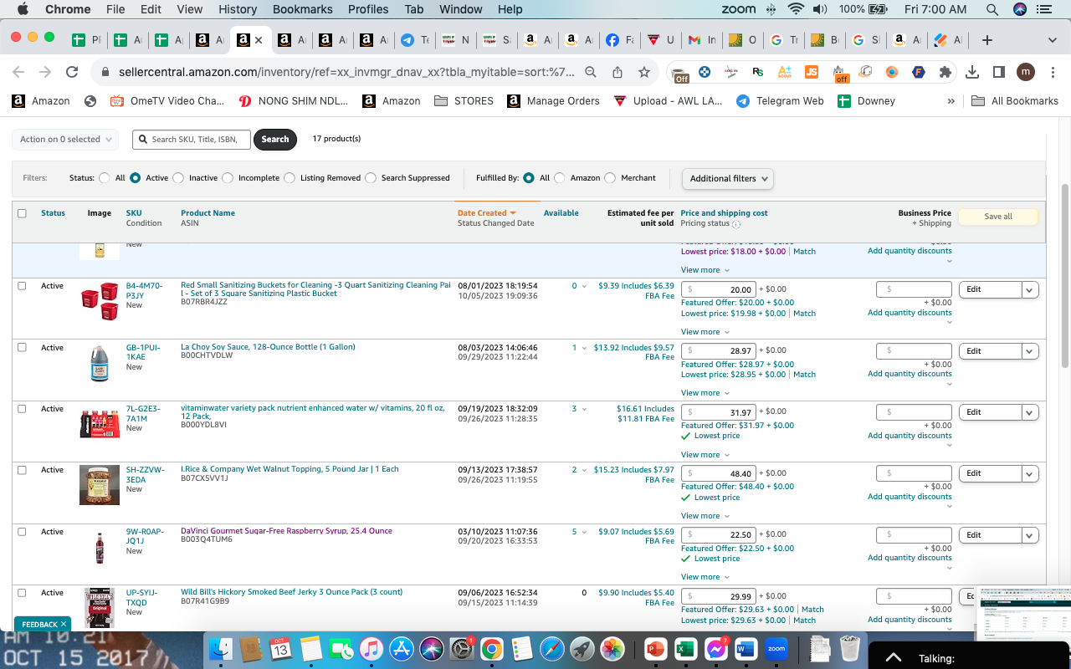
Task: Expand Edit options for Walnut Topping row
Action: [x=1030, y=473]
